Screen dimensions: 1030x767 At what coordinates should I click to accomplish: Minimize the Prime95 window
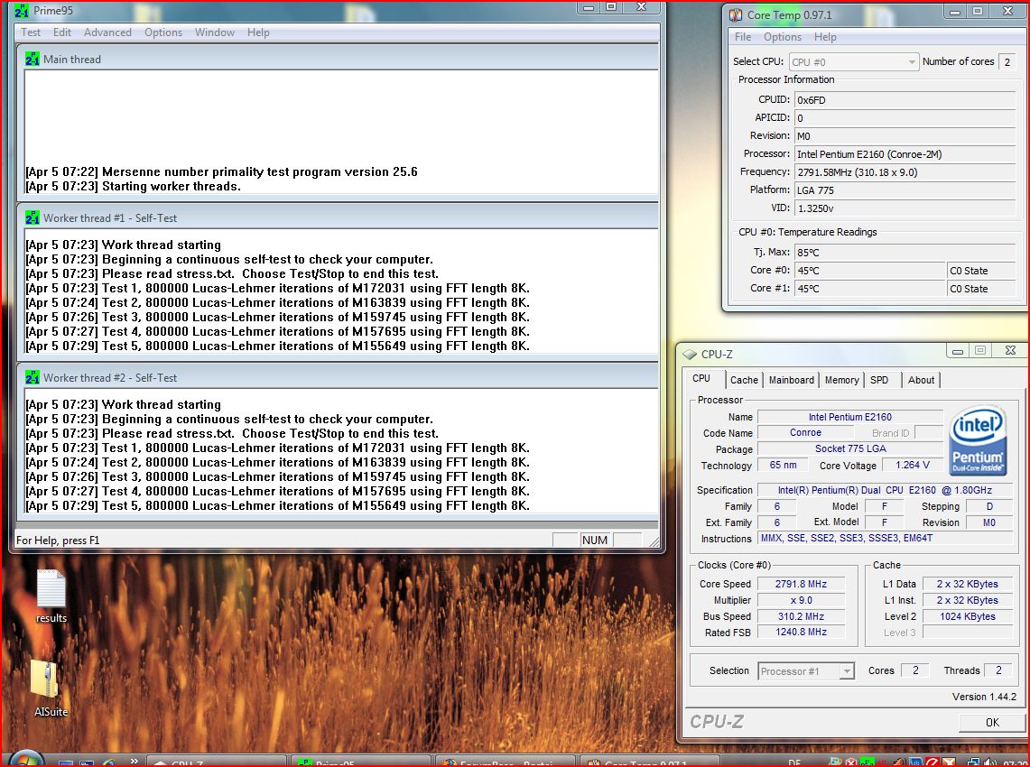pyautogui.click(x=589, y=7)
